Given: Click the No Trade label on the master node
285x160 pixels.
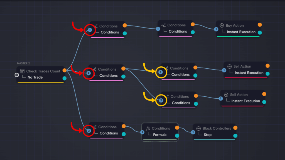Looking at the screenshot, I should 35,77.
